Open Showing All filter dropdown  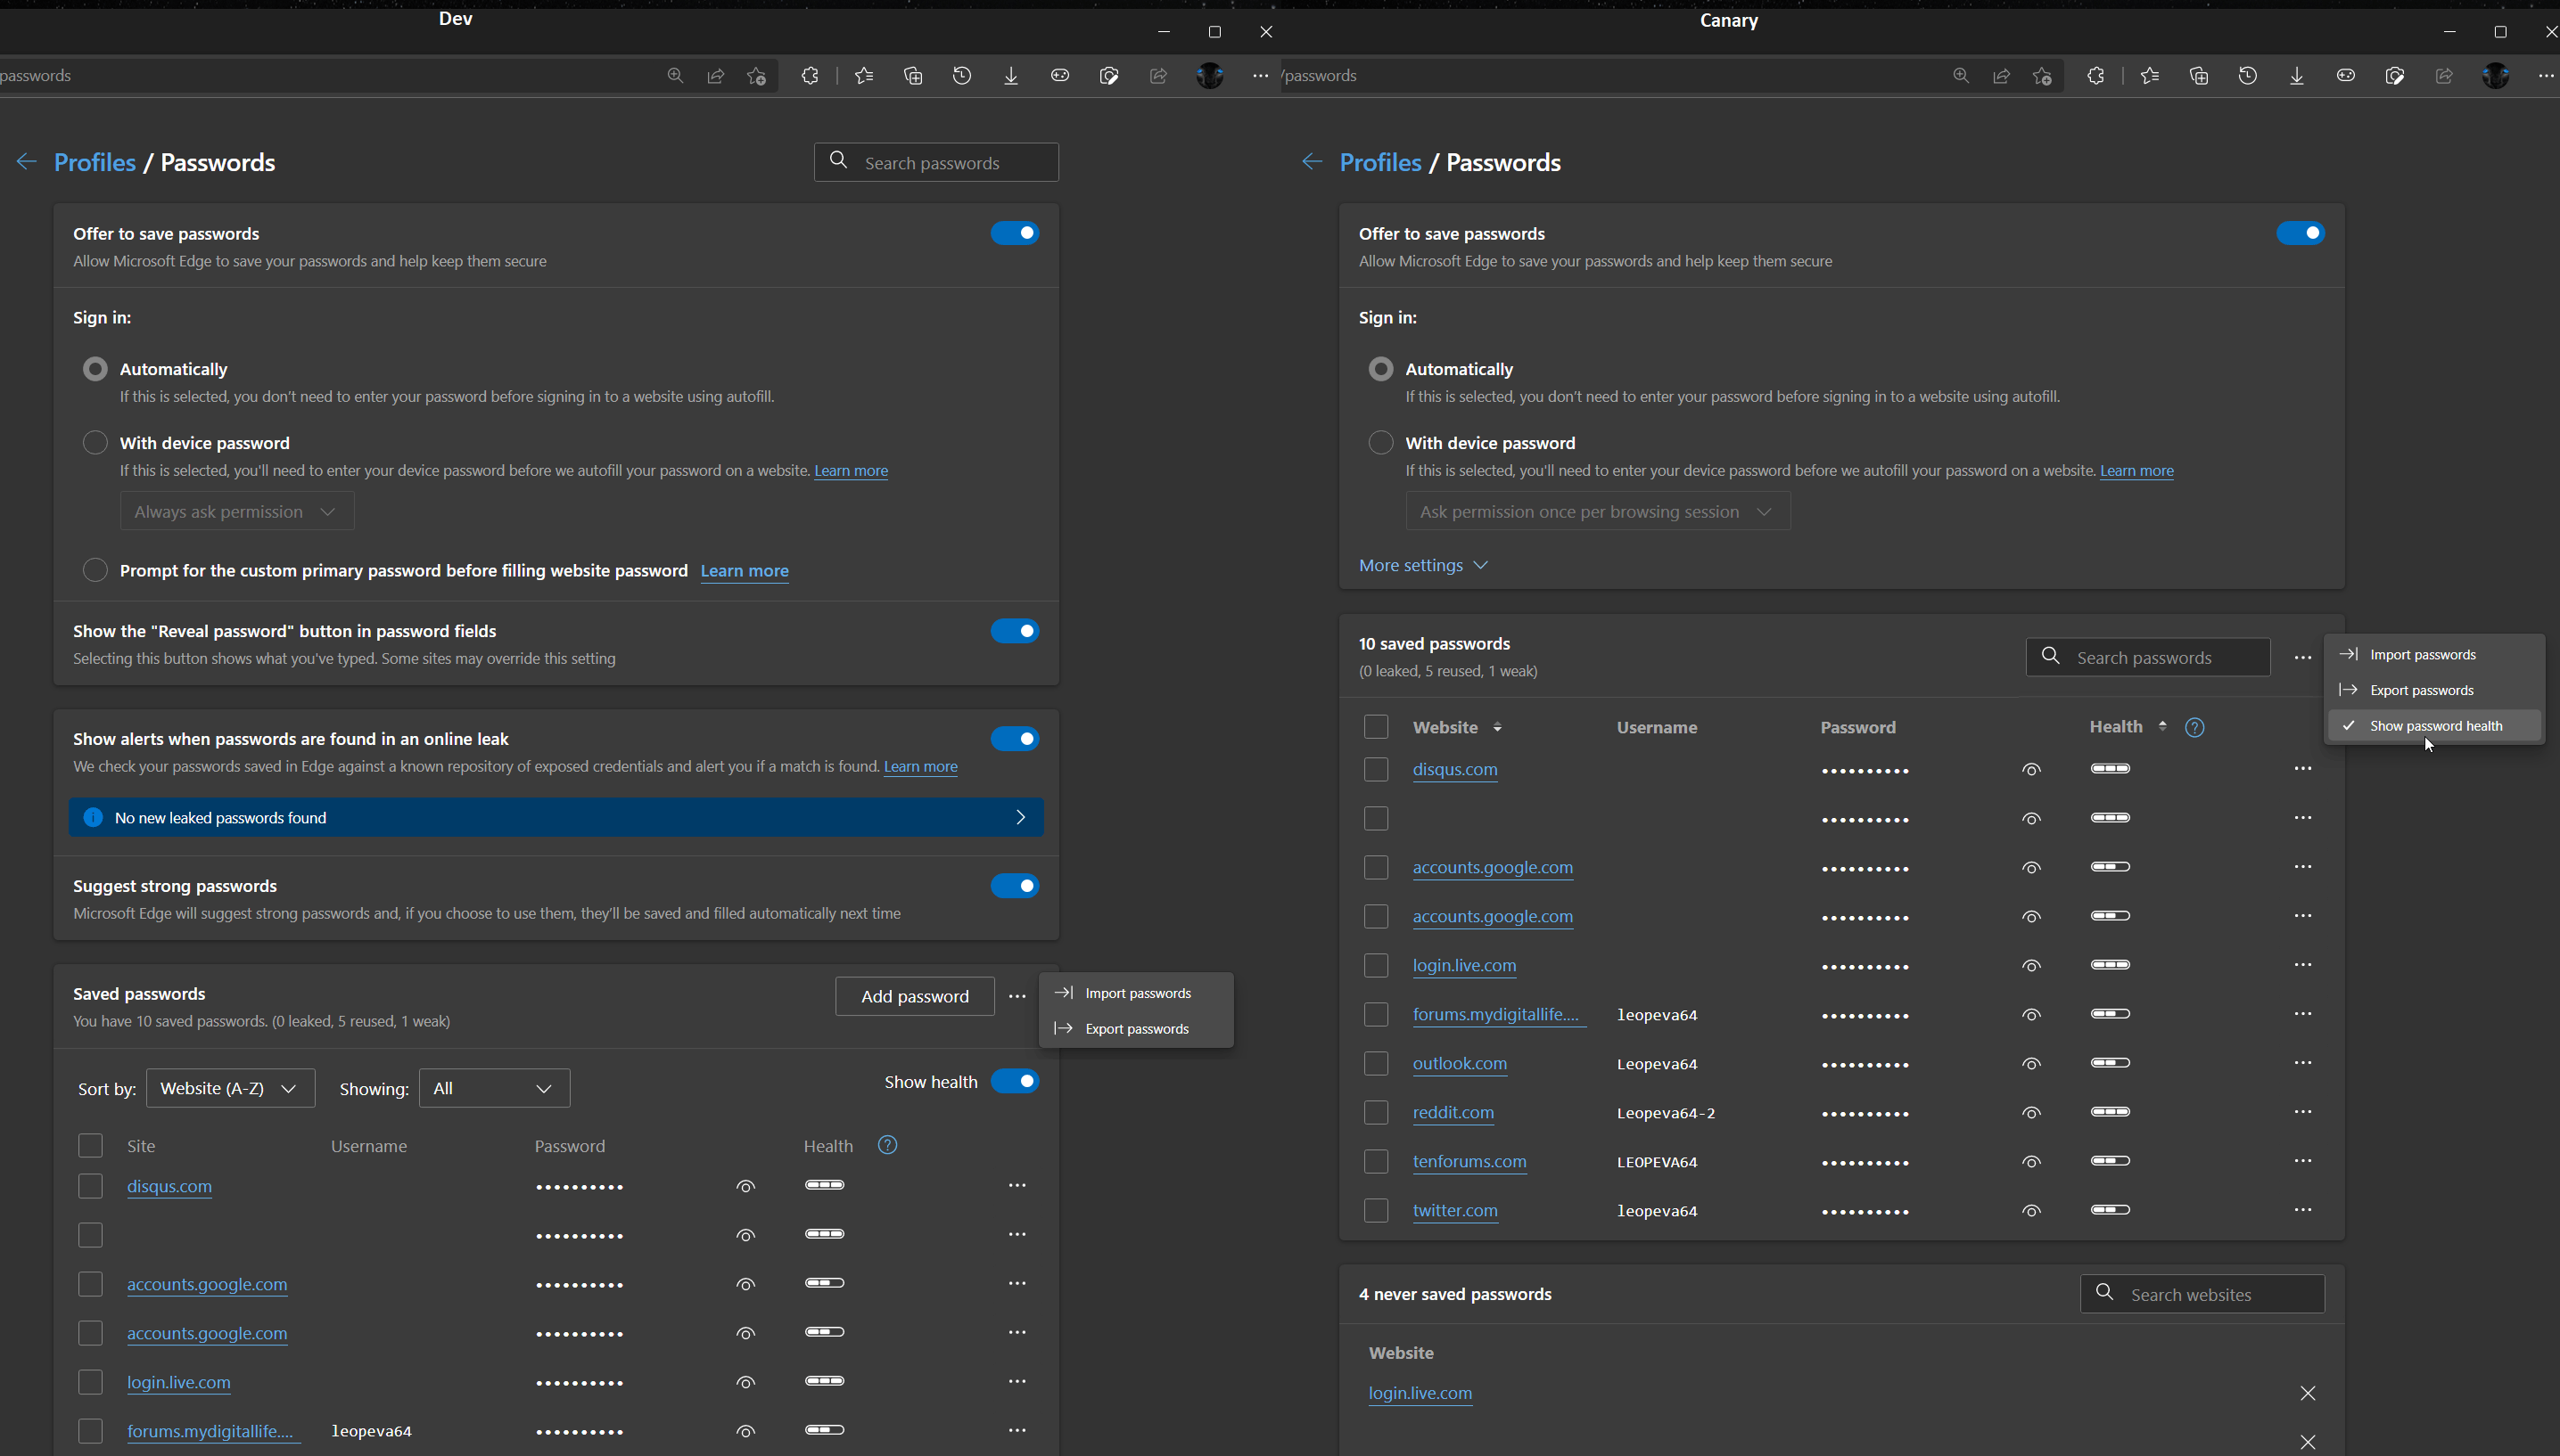pos(494,1088)
